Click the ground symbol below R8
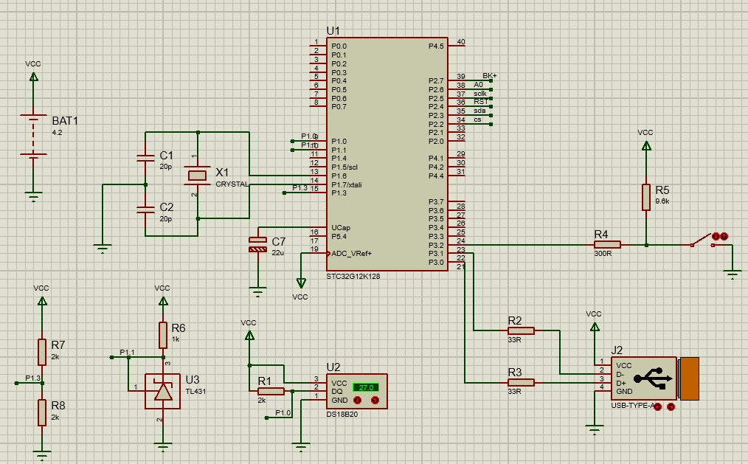 tap(42, 455)
